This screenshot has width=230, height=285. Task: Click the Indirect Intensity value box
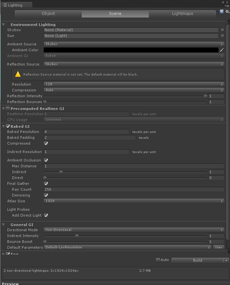216,236
